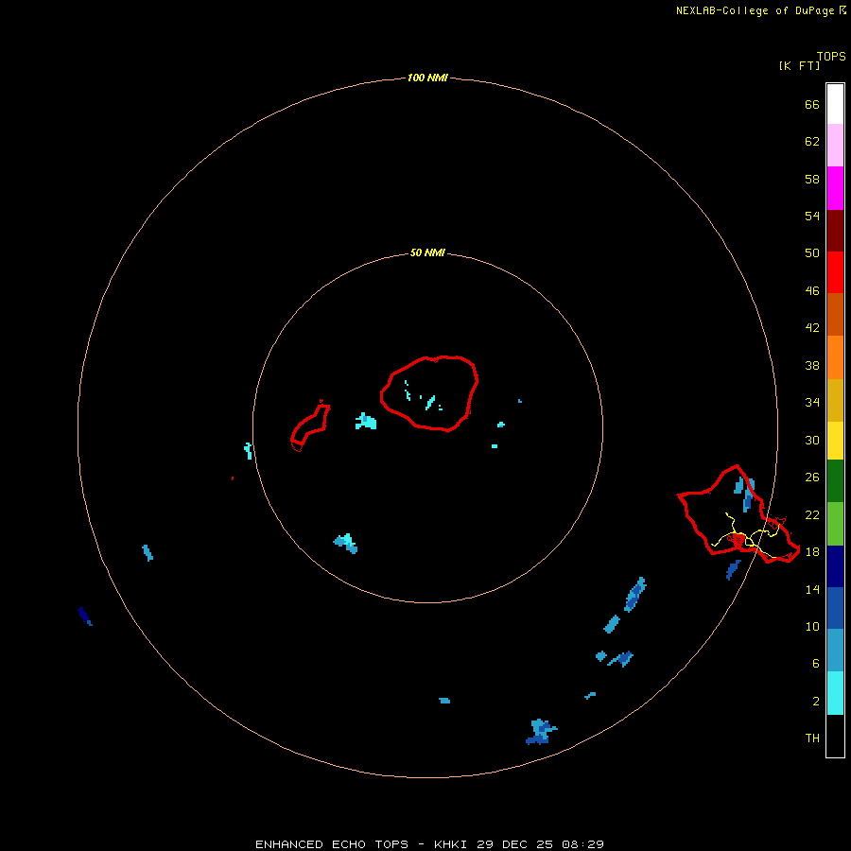Click the 46 legend value
Image resolution: width=851 pixels, height=851 pixels.
(812, 290)
